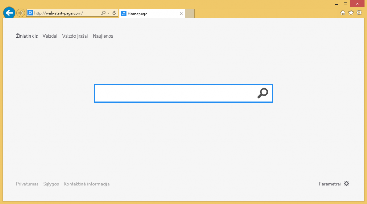Click the magnifier icon in page search box
The image size is (367, 204).
tap(263, 93)
